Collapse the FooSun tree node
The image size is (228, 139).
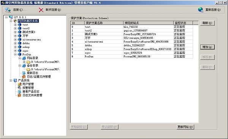coord(15,55)
